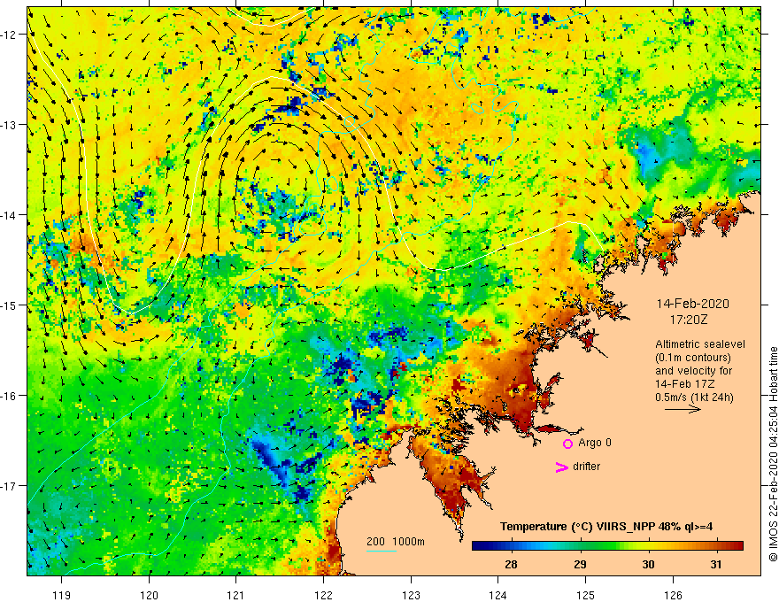Screen dimensions: 779x602
Task: Click the 200 1000m depth label
Action: (x=396, y=542)
